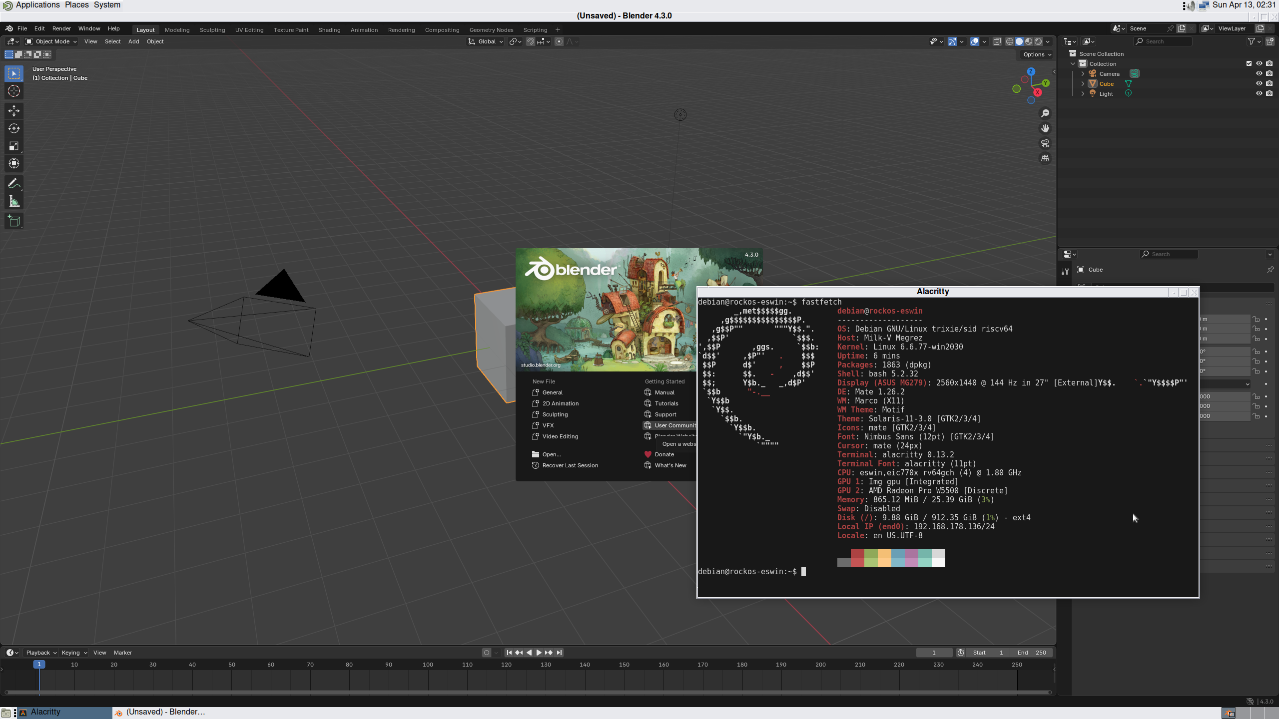The image size is (1279, 719).
Task: Collapse the Collection tree item
Action: pyautogui.click(x=1073, y=63)
